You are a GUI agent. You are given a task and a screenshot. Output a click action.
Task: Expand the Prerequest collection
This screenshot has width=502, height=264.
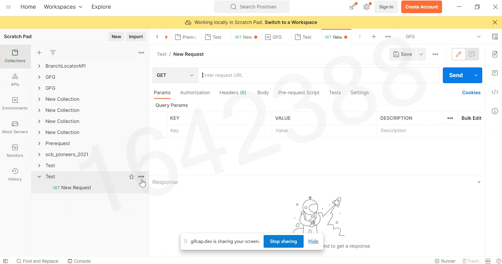point(39,143)
